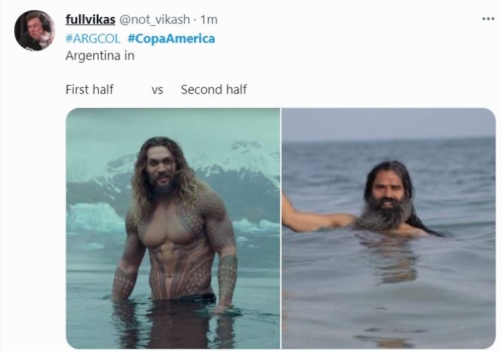Viewport: 501px width, 351px height.
Task: Open the 1m timestamp link
Action: coord(209,20)
